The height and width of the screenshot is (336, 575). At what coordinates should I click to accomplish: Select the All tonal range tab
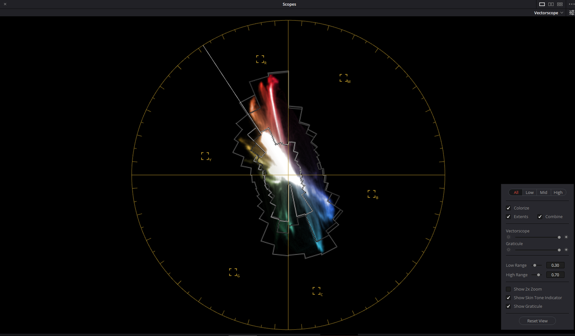[516, 192]
